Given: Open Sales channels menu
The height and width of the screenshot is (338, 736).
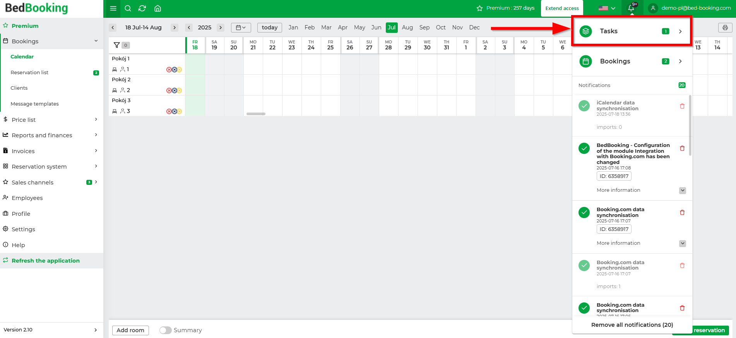Looking at the screenshot, I should [33, 183].
